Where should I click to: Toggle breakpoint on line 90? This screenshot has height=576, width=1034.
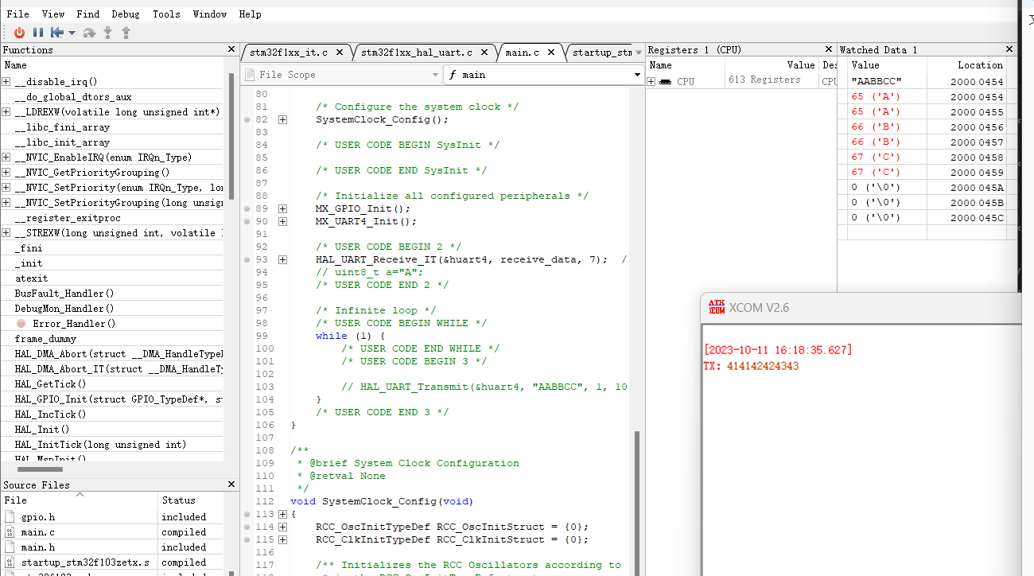247,221
